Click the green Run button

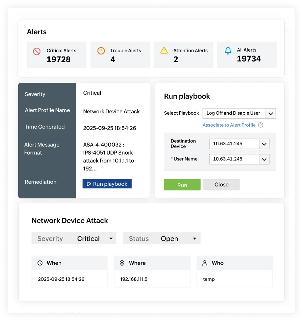pyautogui.click(x=182, y=185)
